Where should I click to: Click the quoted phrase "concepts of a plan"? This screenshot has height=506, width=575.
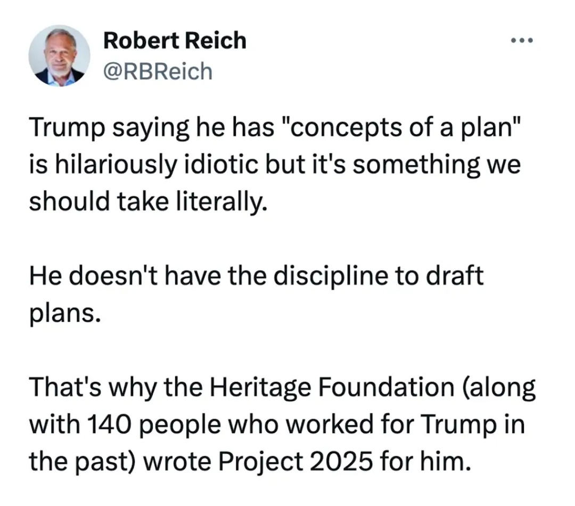pyautogui.click(x=400, y=128)
